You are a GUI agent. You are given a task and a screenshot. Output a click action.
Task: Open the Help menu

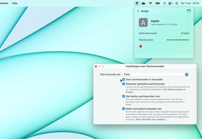pyautogui.click(x=15, y=3)
